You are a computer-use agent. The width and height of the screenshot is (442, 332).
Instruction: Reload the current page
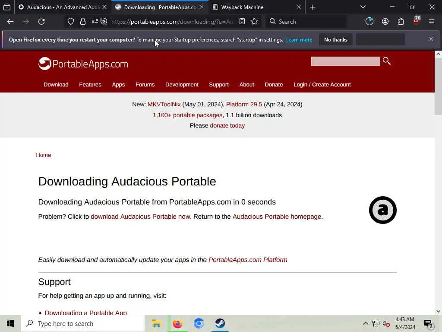(41, 22)
